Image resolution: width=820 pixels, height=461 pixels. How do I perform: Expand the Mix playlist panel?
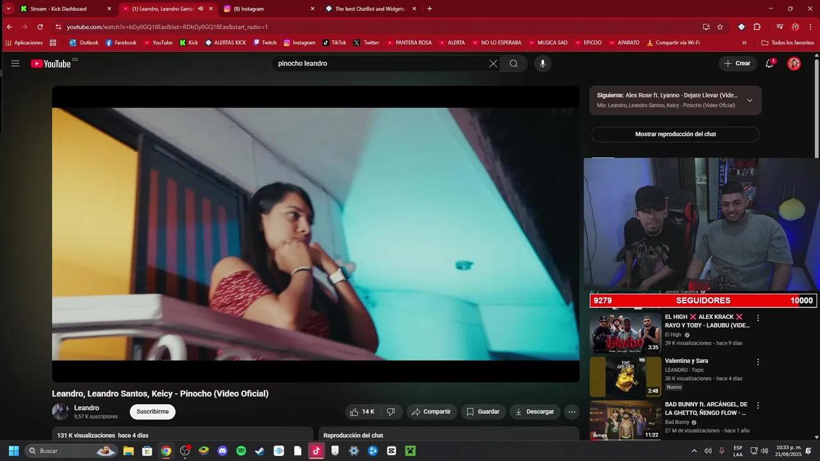pos(750,100)
